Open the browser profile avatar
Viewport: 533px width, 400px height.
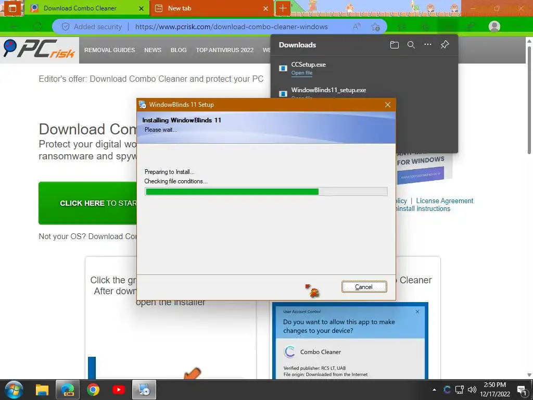[494, 26]
